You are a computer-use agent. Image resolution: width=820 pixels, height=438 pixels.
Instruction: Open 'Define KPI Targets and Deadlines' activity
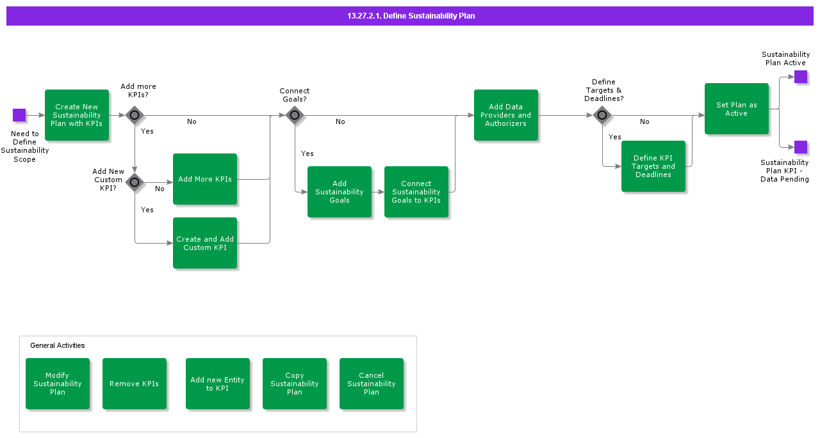(x=653, y=166)
